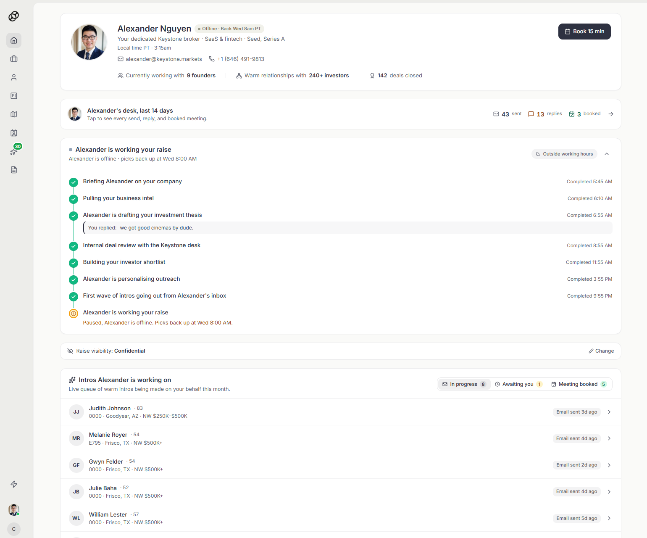Screen dimensions: 647x538
Task: Click Email sent 3d ago badge
Action: click(x=576, y=412)
